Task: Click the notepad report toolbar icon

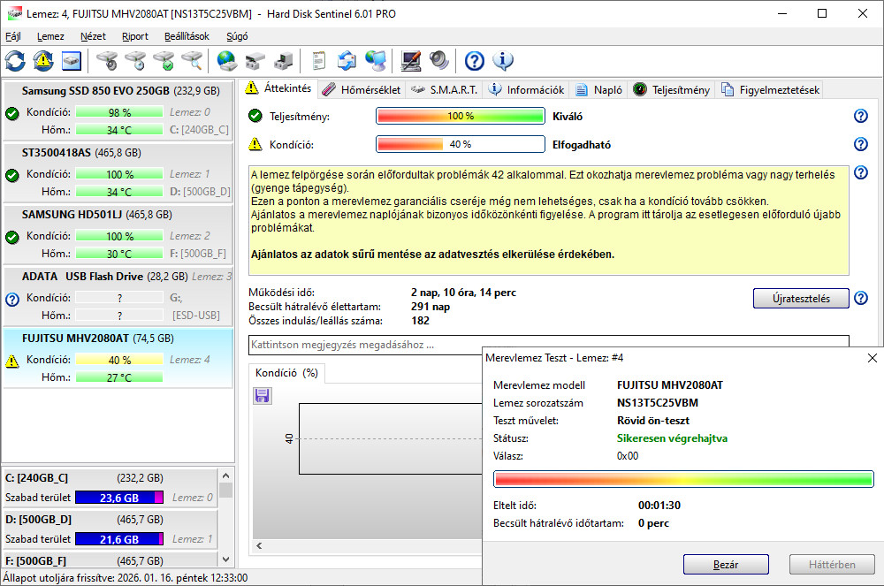Action: point(319,61)
